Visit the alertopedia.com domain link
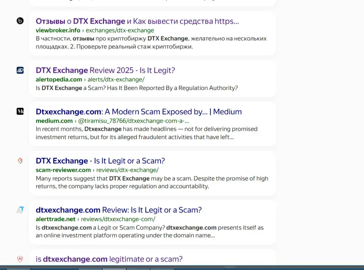This screenshot has width=364, height=270. 59,80
